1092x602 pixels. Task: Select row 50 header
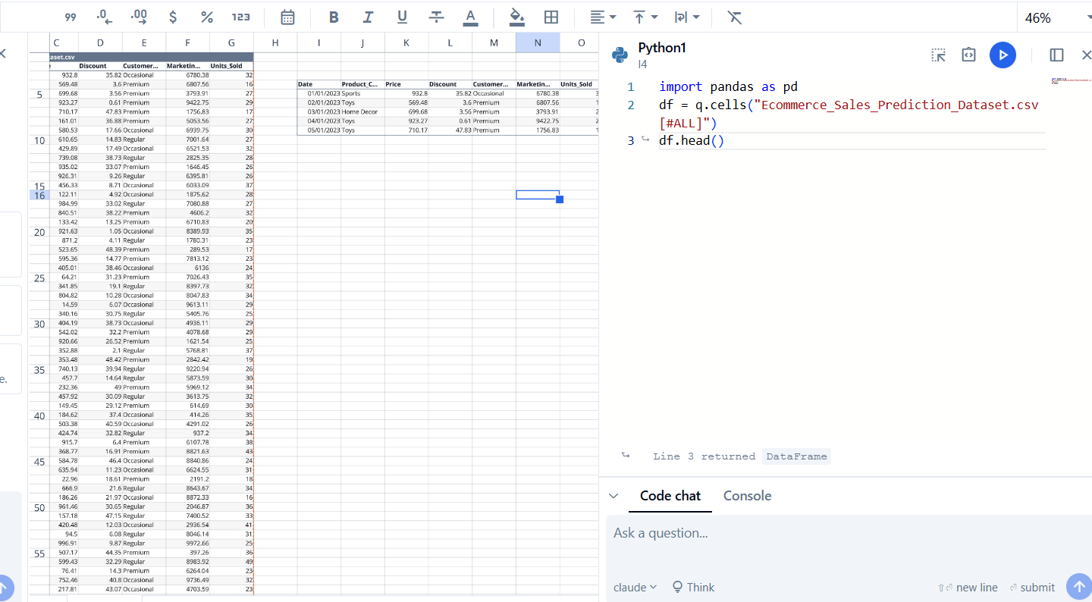click(39, 507)
